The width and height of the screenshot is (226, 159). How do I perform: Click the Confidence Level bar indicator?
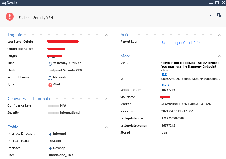53,106
